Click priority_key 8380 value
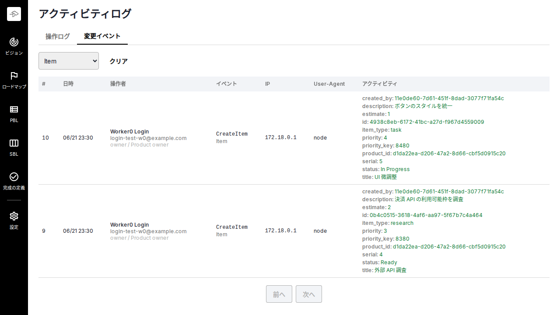 (402, 239)
